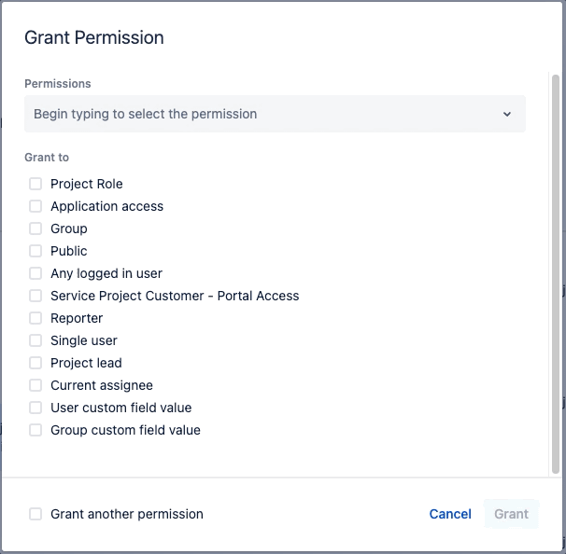566x554 pixels.
Task: Check User custom field value
Action: 35,408
